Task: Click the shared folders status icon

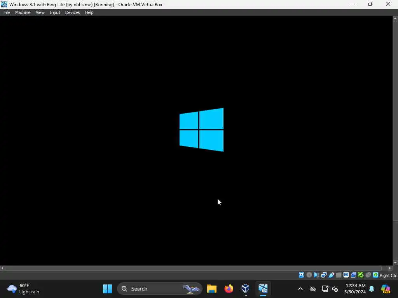Action: click(x=339, y=275)
